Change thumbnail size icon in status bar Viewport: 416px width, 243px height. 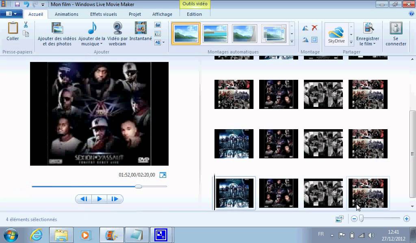340,219
